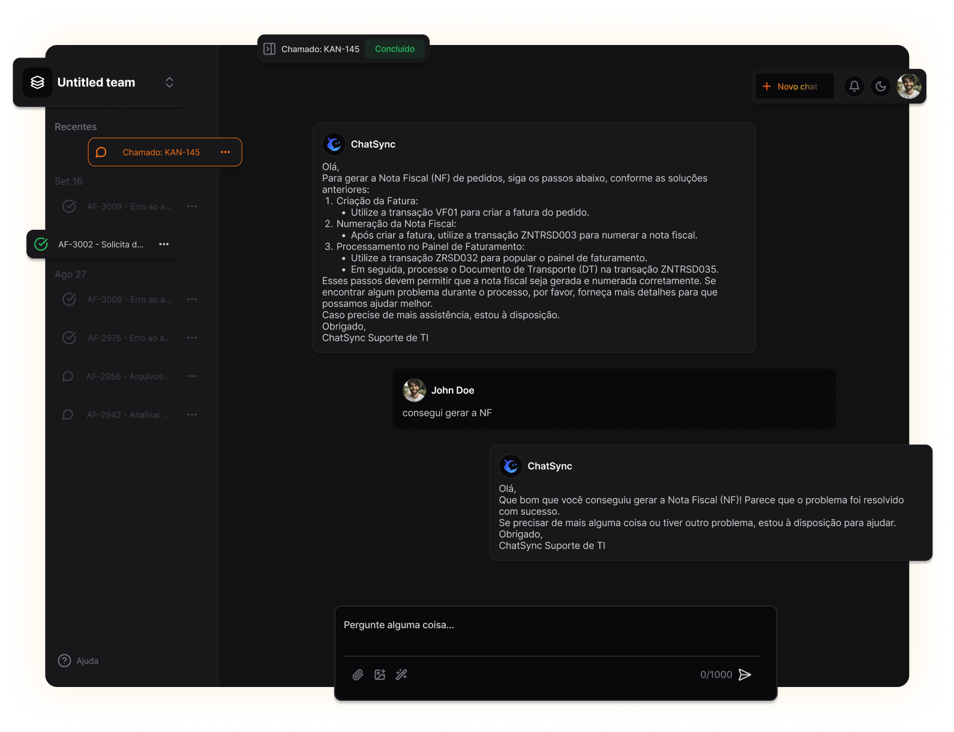Click the Concluído status badge

[395, 49]
